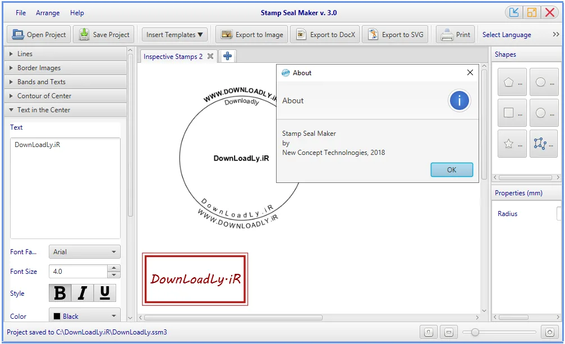The image size is (565, 344).
Task: Open the Font Family Arial dropdown
Action: click(x=84, y=252)
